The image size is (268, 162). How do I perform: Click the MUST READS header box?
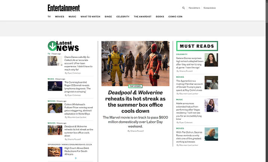click(x=197, y=46)
